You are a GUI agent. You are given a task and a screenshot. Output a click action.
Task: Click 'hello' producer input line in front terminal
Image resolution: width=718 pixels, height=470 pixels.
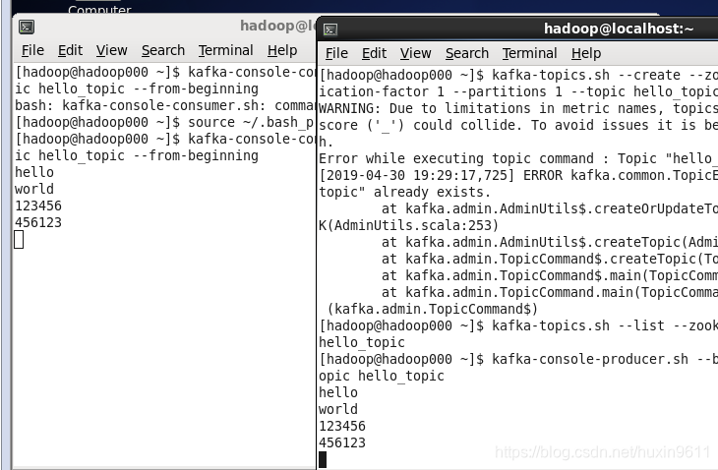pyautogui.click(x=338, y=392)
